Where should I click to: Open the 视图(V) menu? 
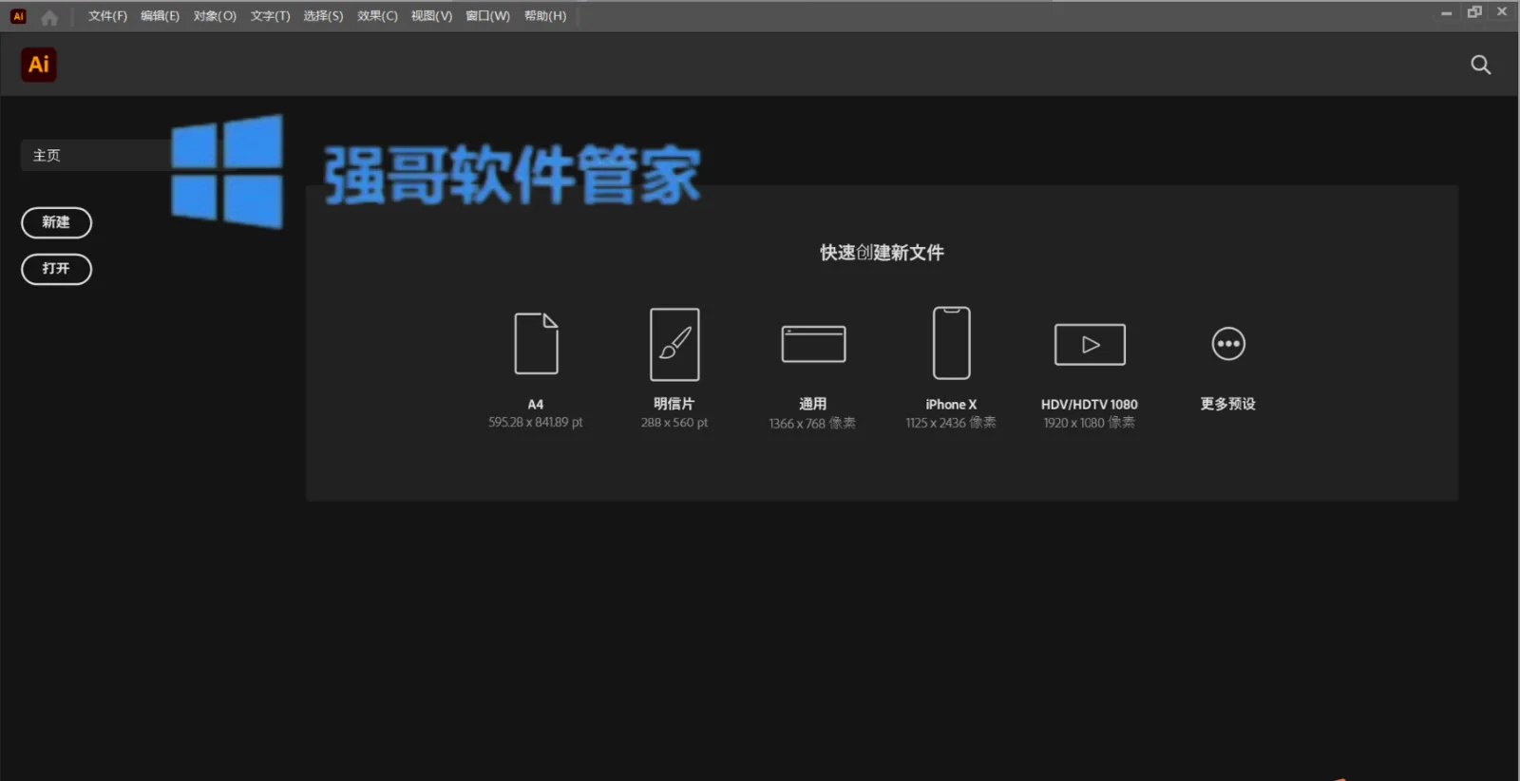[431, 16]
